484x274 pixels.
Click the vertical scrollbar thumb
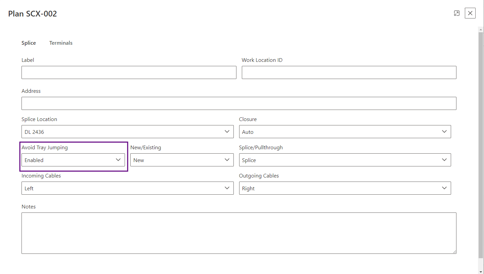tap(481, 146)
